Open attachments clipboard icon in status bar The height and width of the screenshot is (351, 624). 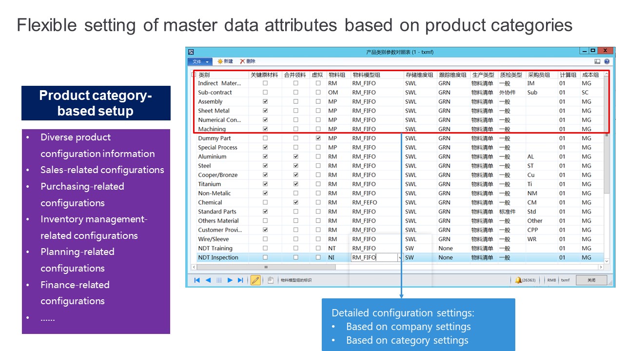coord(270,280)
